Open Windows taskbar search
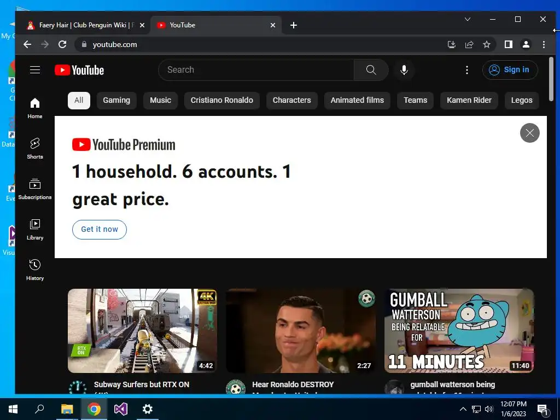560x420 pixels. coord(39,409)
